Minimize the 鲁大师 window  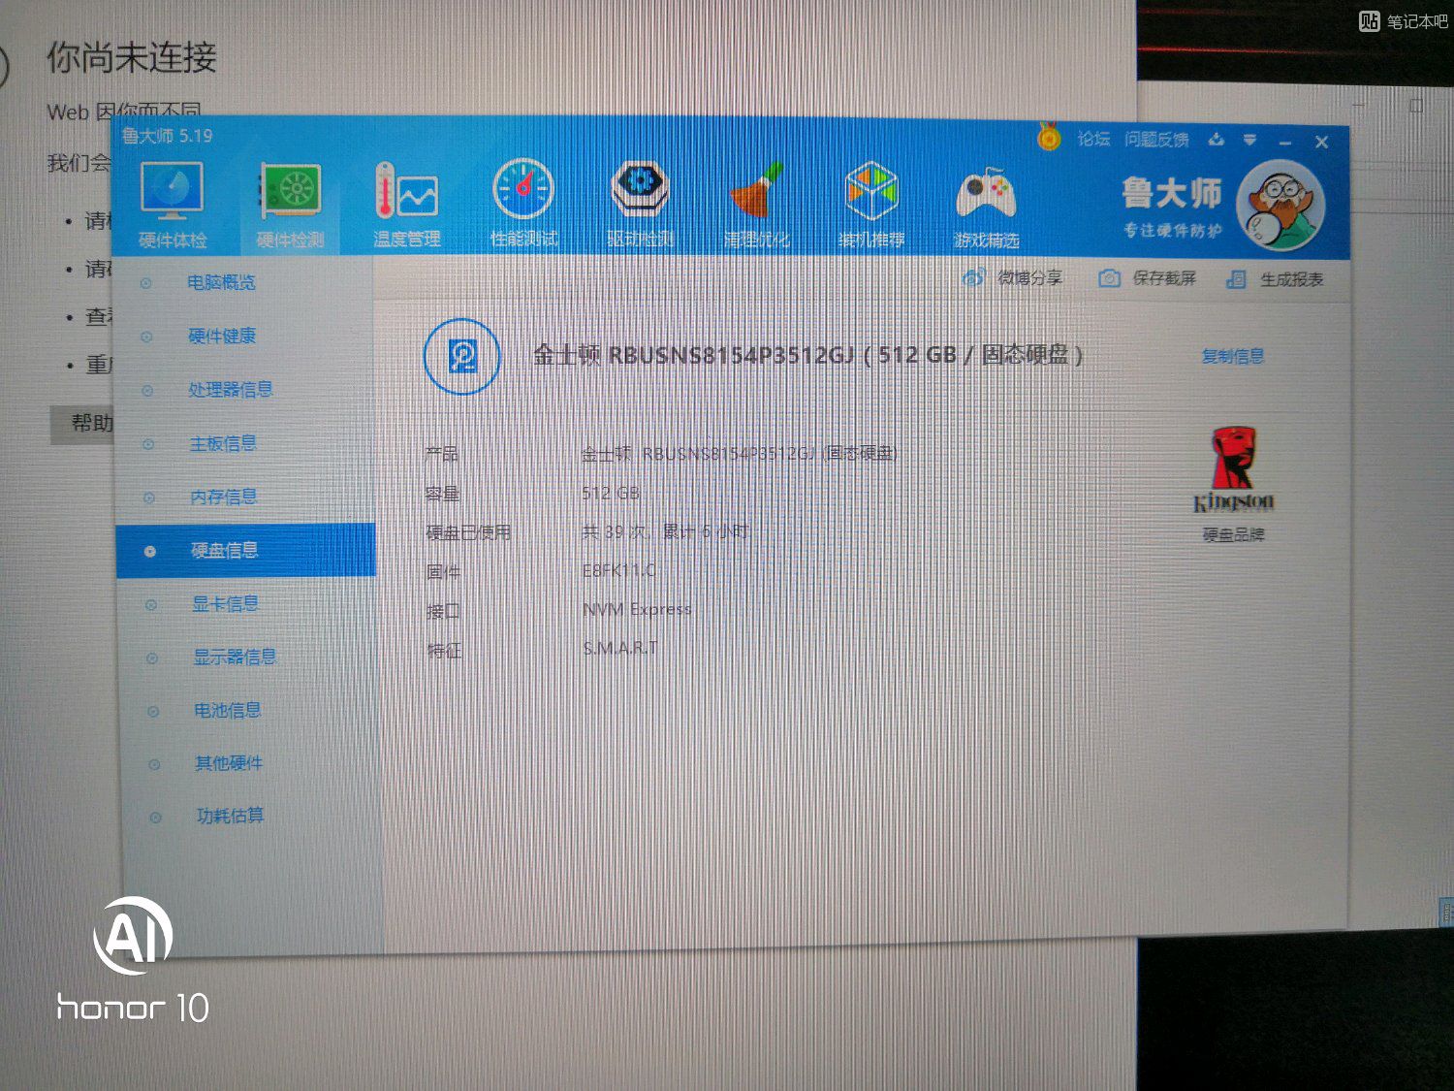coord(1285,143)
